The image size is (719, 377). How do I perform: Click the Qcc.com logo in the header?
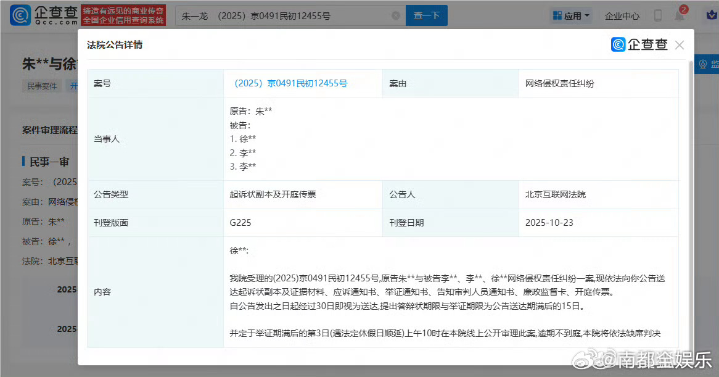click(x=44, y=15)
